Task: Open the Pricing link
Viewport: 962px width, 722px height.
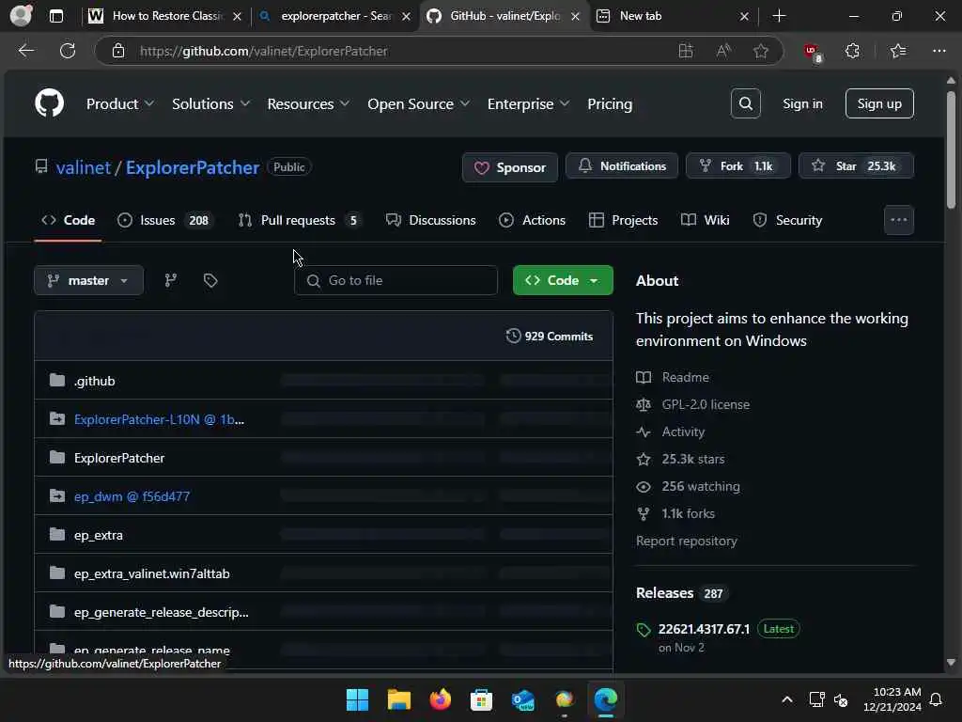Action: (609, 103)
